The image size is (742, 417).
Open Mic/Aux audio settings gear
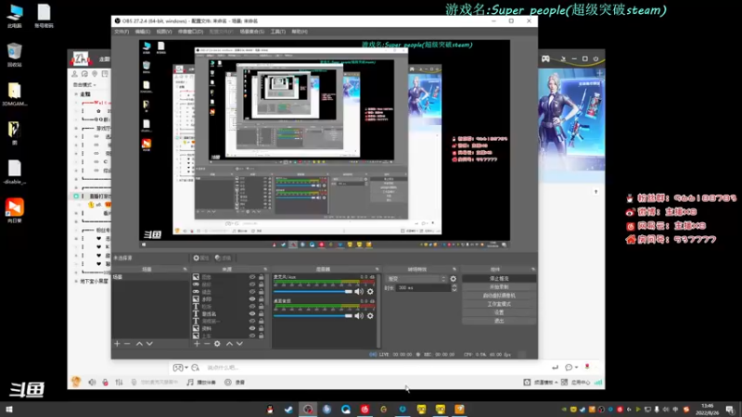(370, 292)
